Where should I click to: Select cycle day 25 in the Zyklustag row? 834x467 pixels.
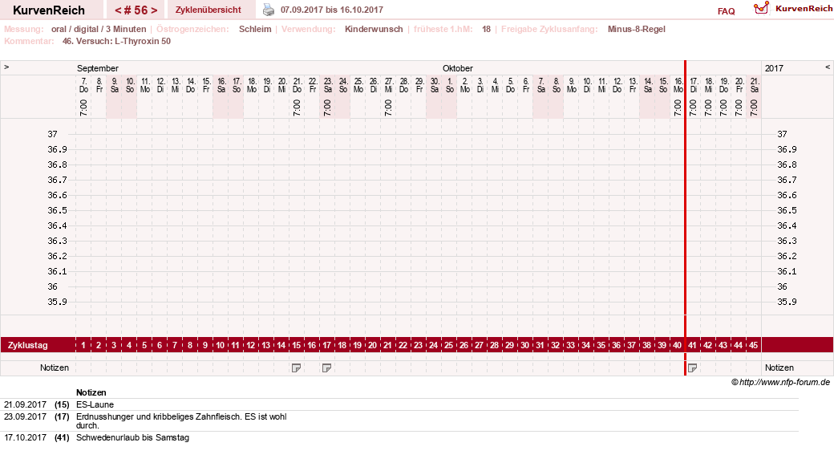click(448, 345)
